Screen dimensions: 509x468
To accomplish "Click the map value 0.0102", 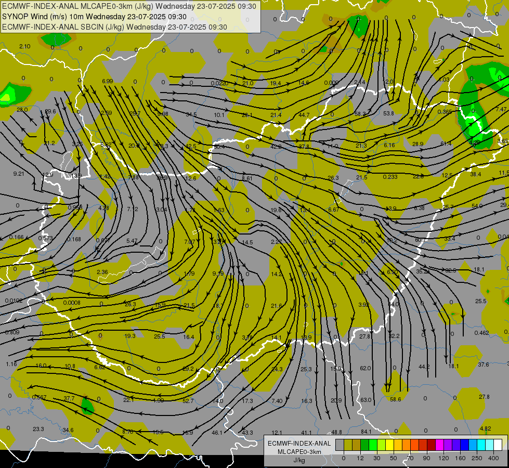I will 14,301.
